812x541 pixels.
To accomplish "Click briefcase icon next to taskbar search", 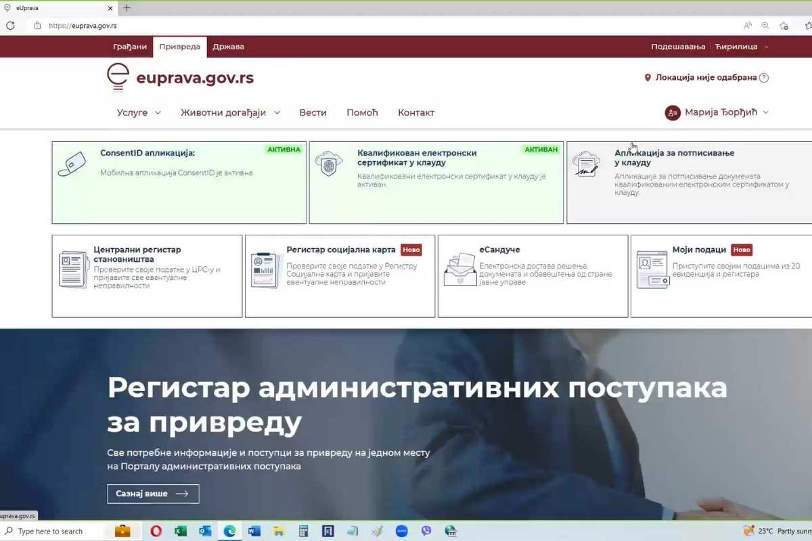I will tap(122, 530).
